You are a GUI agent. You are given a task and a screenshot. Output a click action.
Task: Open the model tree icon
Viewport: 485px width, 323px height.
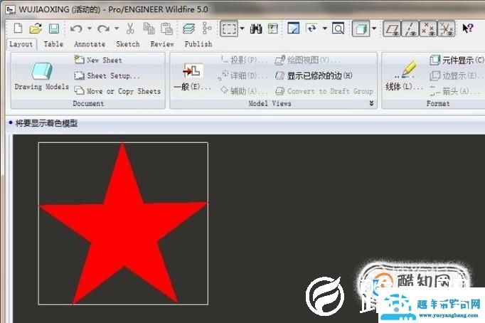pos(207,28)
